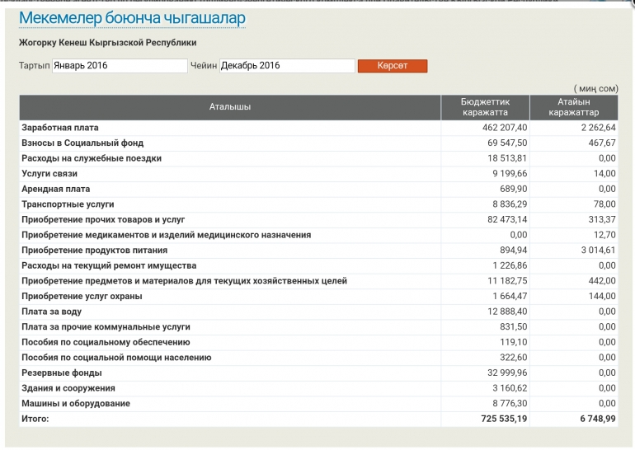Click the row Пособия по социальному обеспечению
This screenshot has width=635, height=450.
pos(318,343)
